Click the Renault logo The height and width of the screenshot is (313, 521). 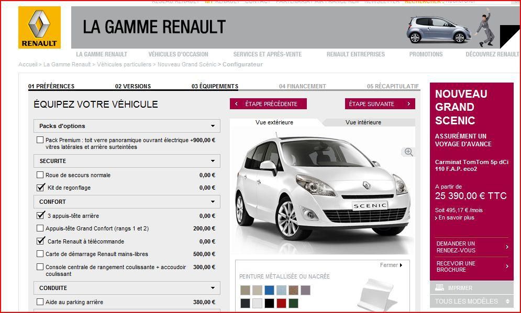click(40, 28)
